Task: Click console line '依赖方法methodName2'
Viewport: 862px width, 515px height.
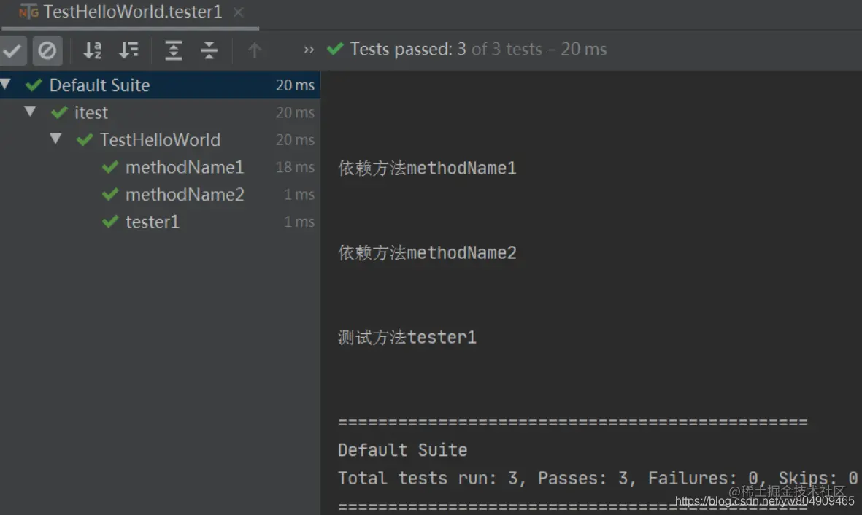Action: 427,253
